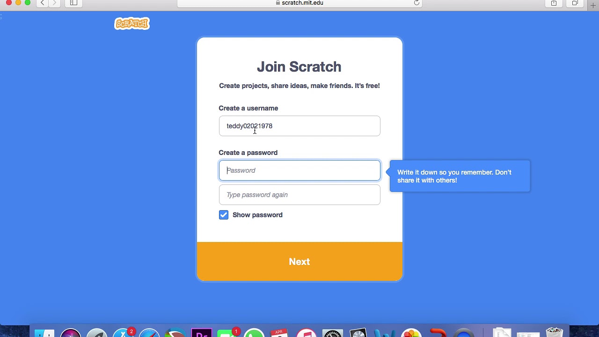Click the Join Scratch heading
This screenshot has width=599, height=337.
tap(299, 67)
